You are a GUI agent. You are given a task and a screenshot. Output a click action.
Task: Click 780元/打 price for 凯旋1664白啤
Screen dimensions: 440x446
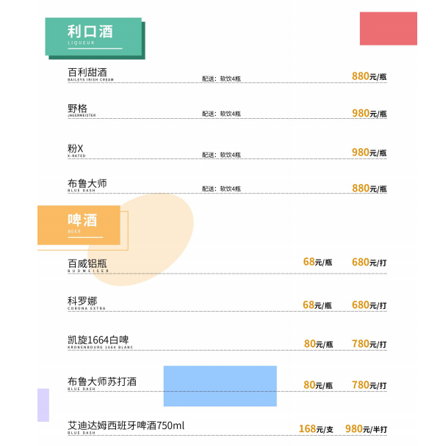click(369, 344)
